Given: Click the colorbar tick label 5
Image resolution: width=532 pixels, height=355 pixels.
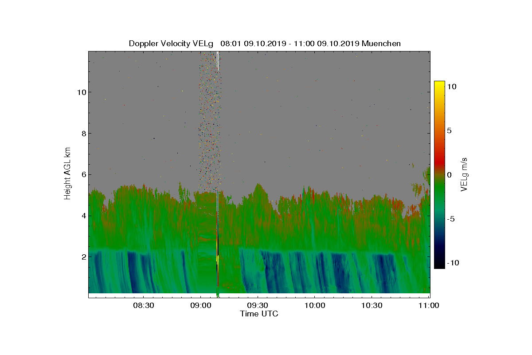Looking at the screenshot, I should click(450, 130).
